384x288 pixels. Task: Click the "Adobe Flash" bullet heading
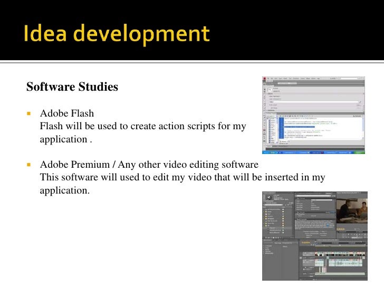point(67,113)
